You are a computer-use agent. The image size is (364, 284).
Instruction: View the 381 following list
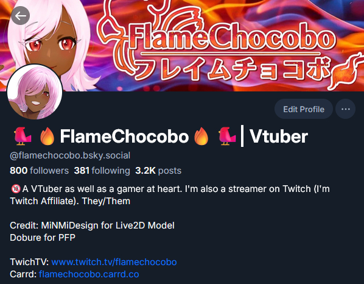[102, 171]
